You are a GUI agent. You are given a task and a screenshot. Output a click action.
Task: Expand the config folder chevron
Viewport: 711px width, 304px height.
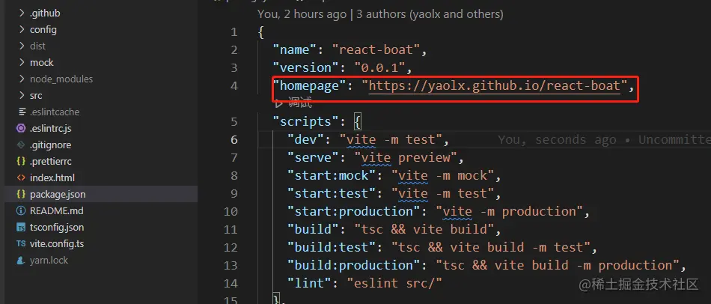point(22,29)
